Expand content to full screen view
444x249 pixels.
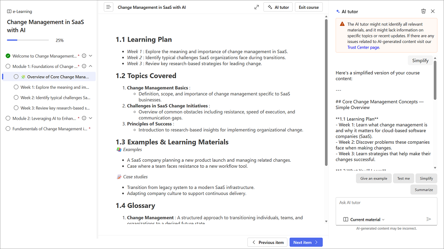(x=256, y=7)
